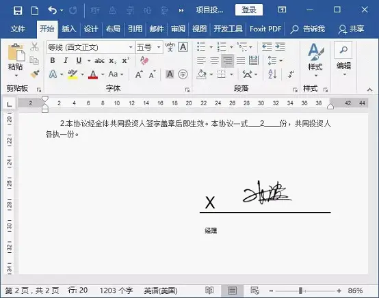The height and width of the screenshot is (298, 379).
Task: Click the 共享 share button
Action: (351, 29)
